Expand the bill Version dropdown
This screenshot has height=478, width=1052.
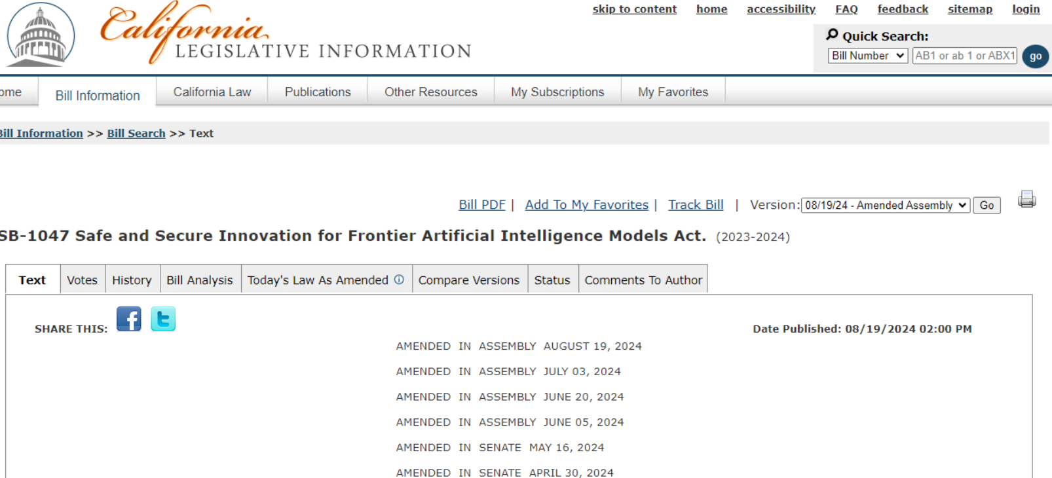886,206
